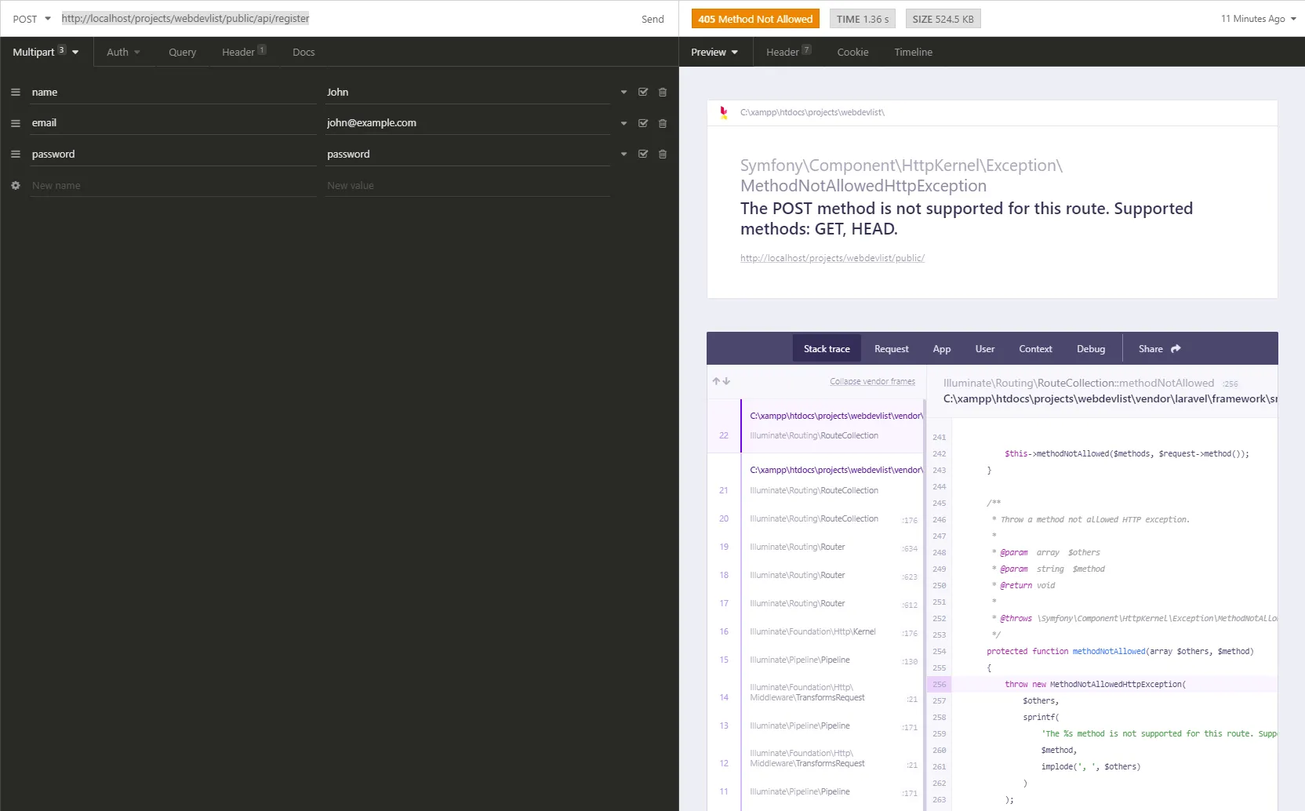Click the Ignition logo in error header

point(723,112)
